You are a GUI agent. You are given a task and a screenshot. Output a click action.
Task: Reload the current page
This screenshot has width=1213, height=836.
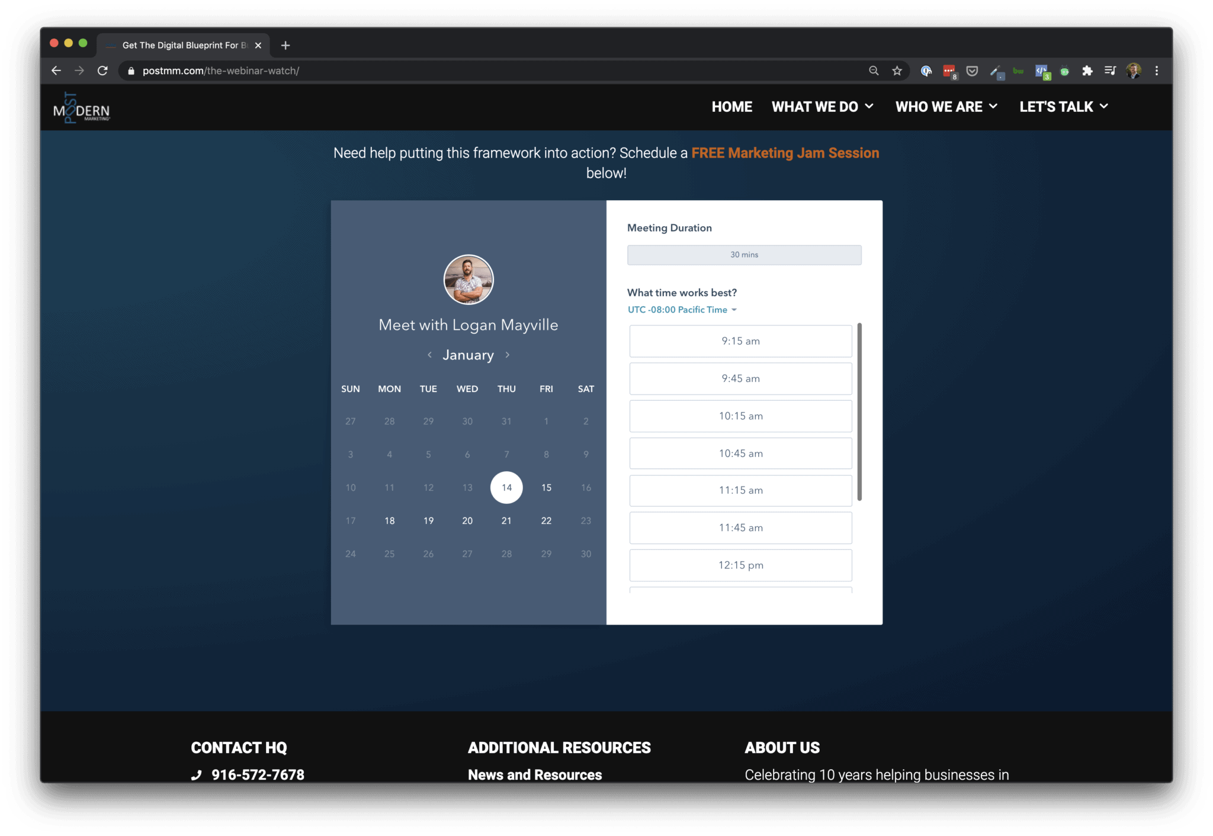[102, 70]
